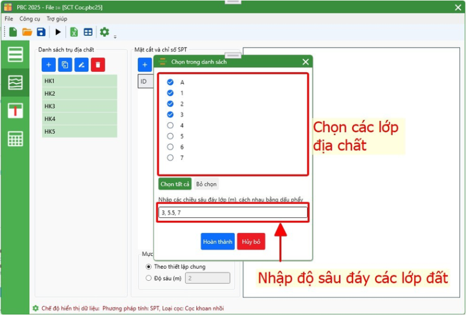Click the layer depths input field
468x315 pixels.
[x=232, y=212]
